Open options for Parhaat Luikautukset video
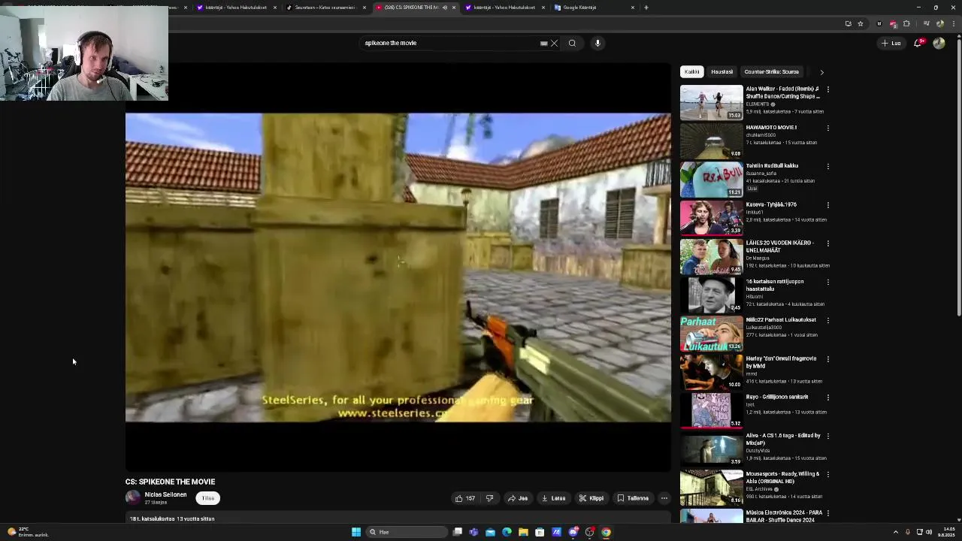The height and width of the screenshot is (541, 962). [827, 320]
